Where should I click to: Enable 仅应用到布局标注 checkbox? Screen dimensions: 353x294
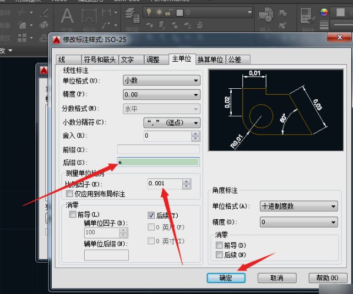click(69, 193)
